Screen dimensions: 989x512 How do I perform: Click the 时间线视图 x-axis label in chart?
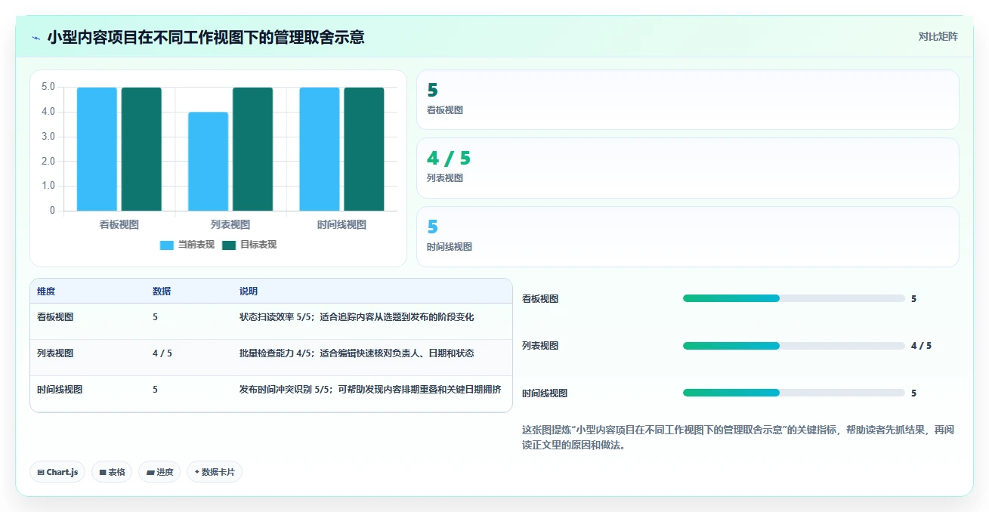coord(342,224)
